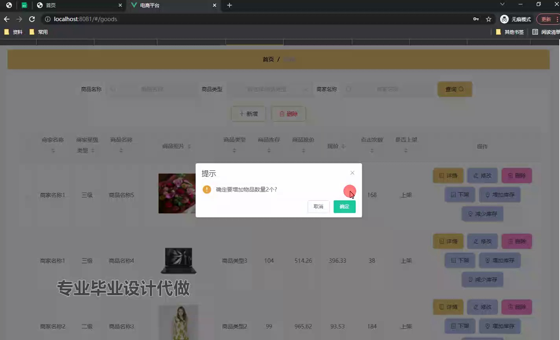Screen dimensions: 560x340
Task: Sort by the 是否上架 column caret
Action: pyautogui.click(x=406, y=150)
